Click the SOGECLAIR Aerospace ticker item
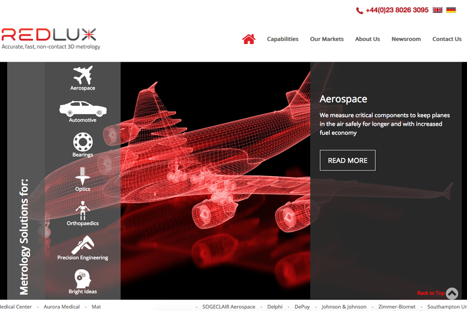467x311 pixels. [x=229, y=307]
